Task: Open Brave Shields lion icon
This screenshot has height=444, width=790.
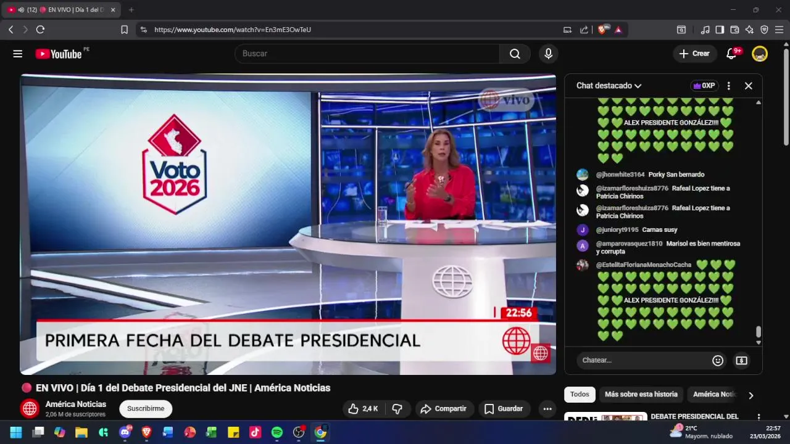Action: [602, 30]
